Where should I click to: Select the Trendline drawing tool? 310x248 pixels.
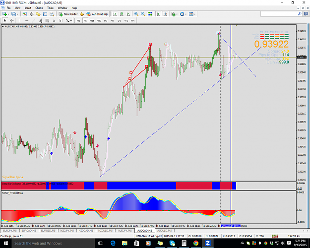[x=34, y=20]
